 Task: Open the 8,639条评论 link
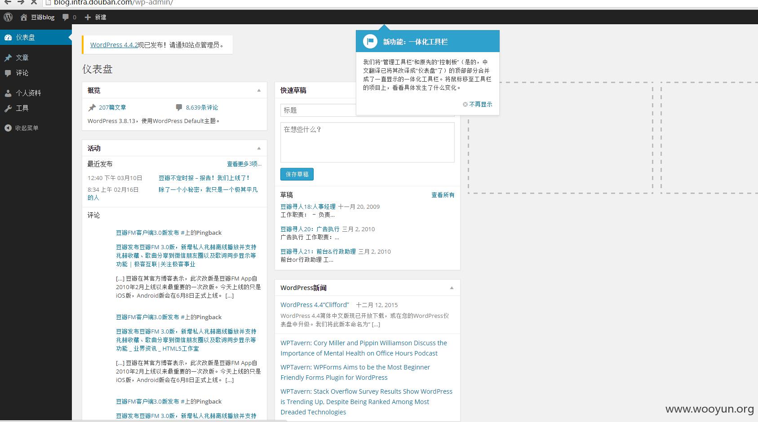(202, 107)
